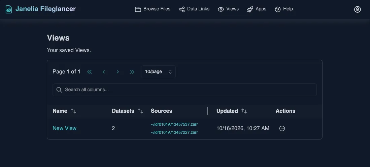
Task: Open the Janelia Fileglancer home title link
Action: [45, 9]
